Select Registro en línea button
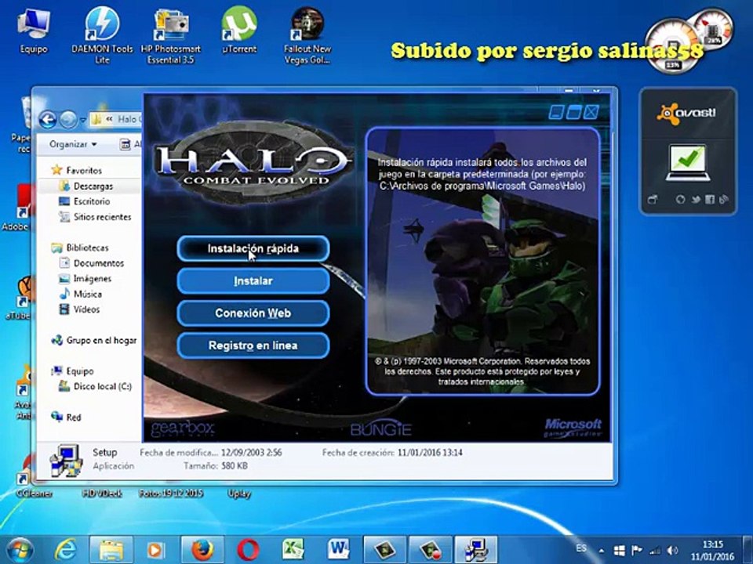 [x=253, y=345]
